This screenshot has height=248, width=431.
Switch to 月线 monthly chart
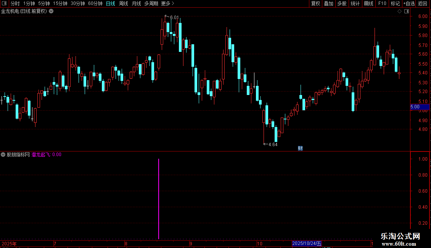click(136, 3)
